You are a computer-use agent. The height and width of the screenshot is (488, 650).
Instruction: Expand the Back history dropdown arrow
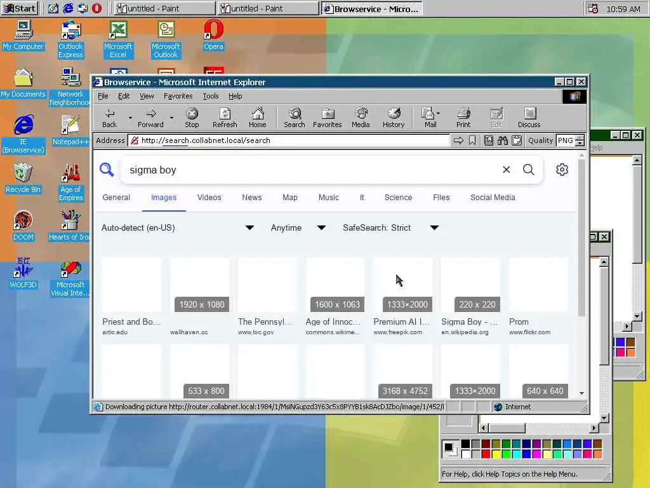130,118
